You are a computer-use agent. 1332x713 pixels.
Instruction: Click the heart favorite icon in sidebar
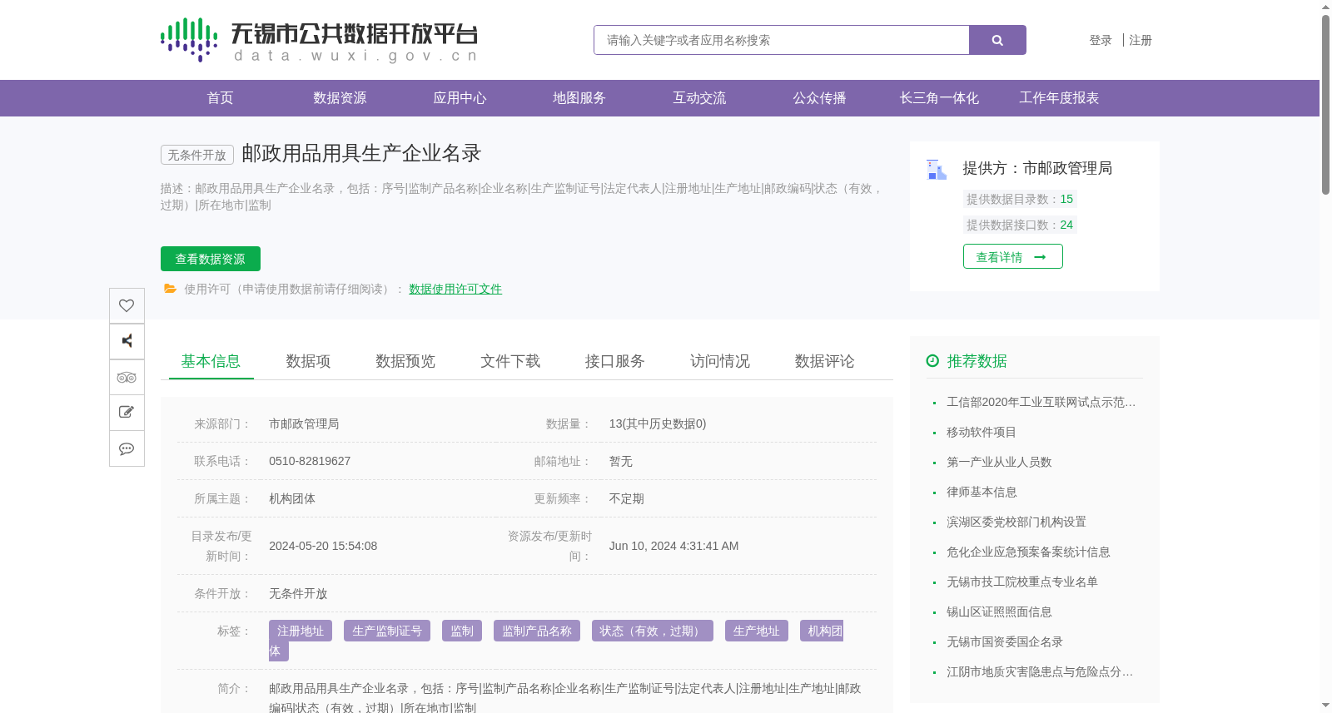pos(127,305)
